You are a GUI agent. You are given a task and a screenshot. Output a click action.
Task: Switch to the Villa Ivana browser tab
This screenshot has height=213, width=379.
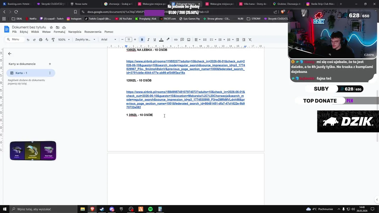click(x=252, y=4)
